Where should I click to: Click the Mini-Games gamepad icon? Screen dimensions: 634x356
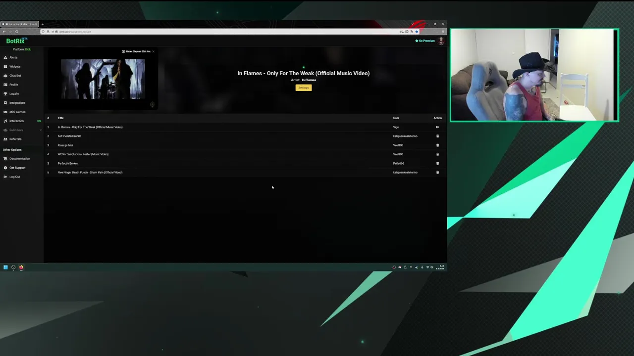5,112
